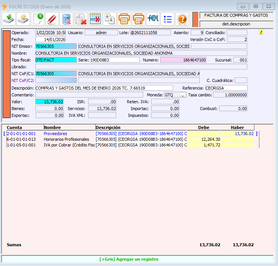Open the FEL electronic invoice tool

click(153, 19)
